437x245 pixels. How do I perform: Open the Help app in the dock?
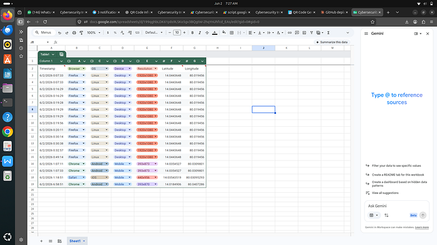7,117
